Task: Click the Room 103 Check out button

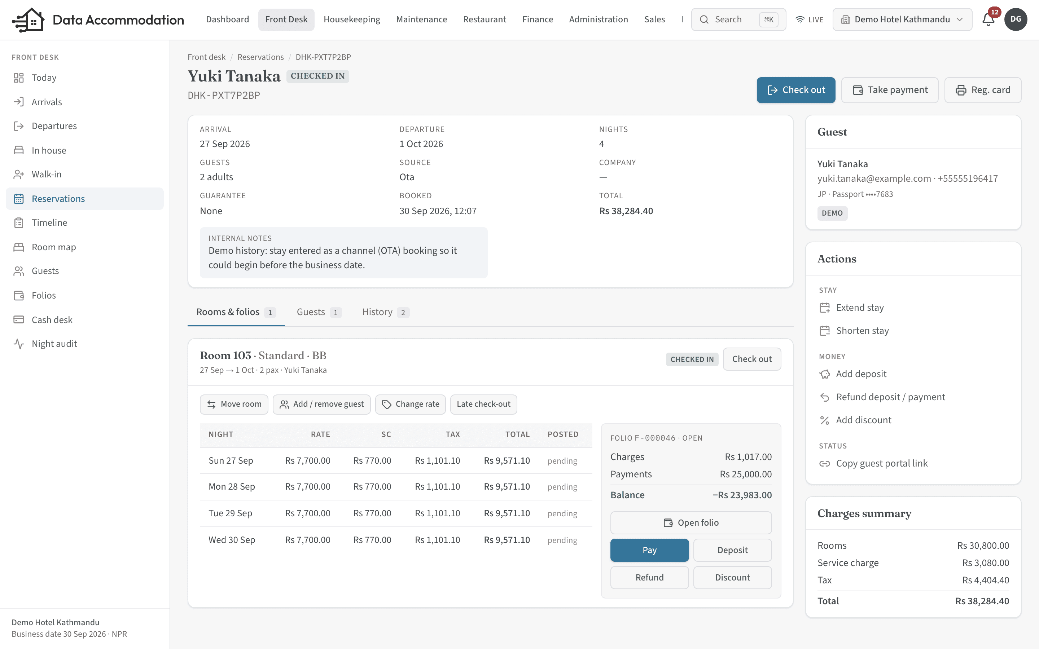Action: click(752, 359)
